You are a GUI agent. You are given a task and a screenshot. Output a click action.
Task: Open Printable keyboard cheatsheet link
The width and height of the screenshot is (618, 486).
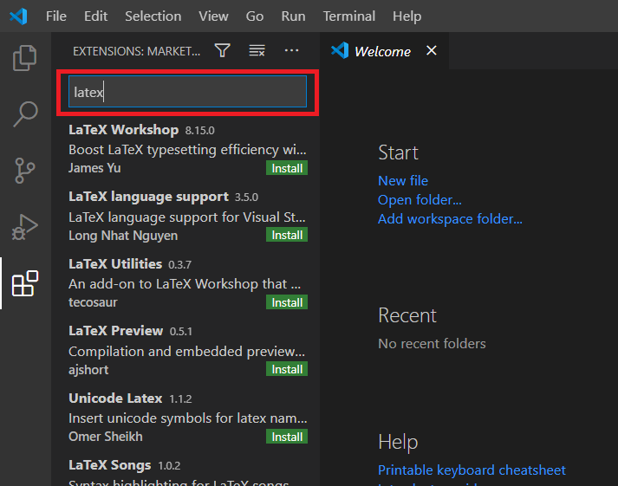[472, 470]
